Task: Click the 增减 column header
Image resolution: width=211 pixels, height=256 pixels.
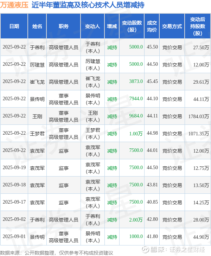Action: click(x=112, y=26)
